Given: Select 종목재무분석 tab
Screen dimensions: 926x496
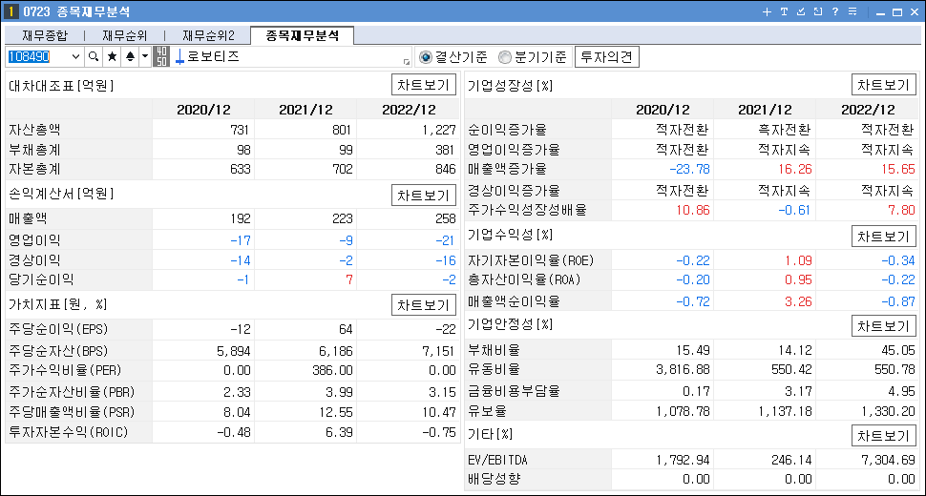Looking at the screenshot, I should click(303, 35).
